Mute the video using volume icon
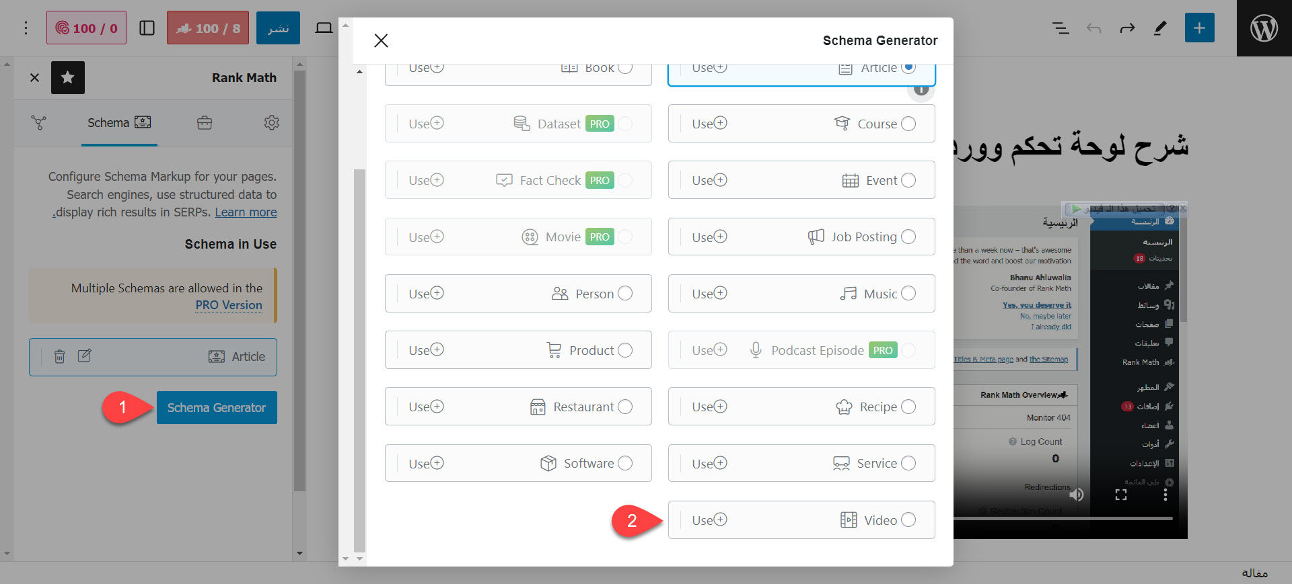The width and height of the screenshot is (1292, 584). pyautogui.click(x=1077, y=495)
